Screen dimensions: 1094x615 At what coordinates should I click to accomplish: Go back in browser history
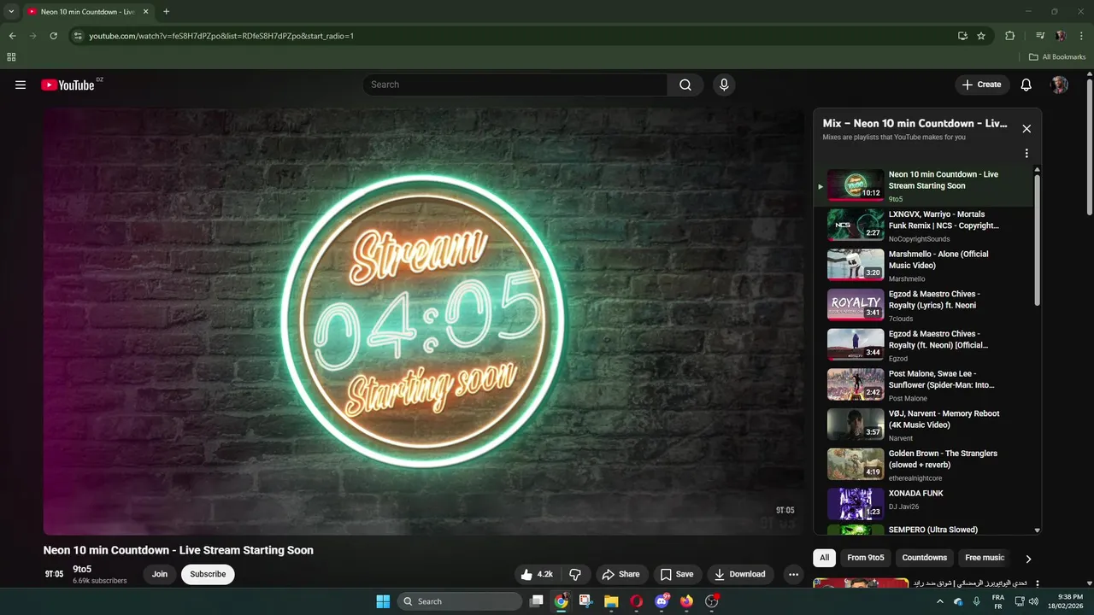(x=12, y=36)
